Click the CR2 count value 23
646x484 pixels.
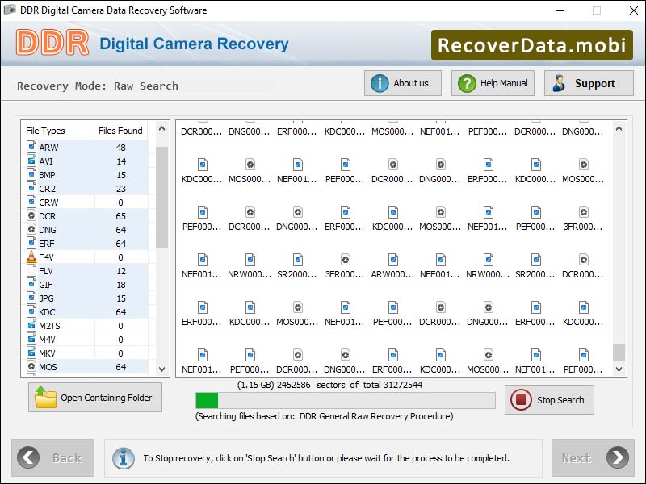120,189
